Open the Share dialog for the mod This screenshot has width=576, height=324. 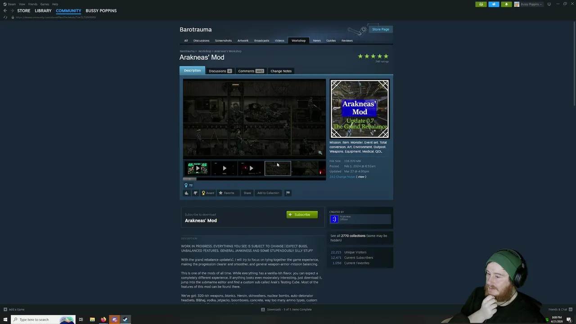(x=247, y=193)
